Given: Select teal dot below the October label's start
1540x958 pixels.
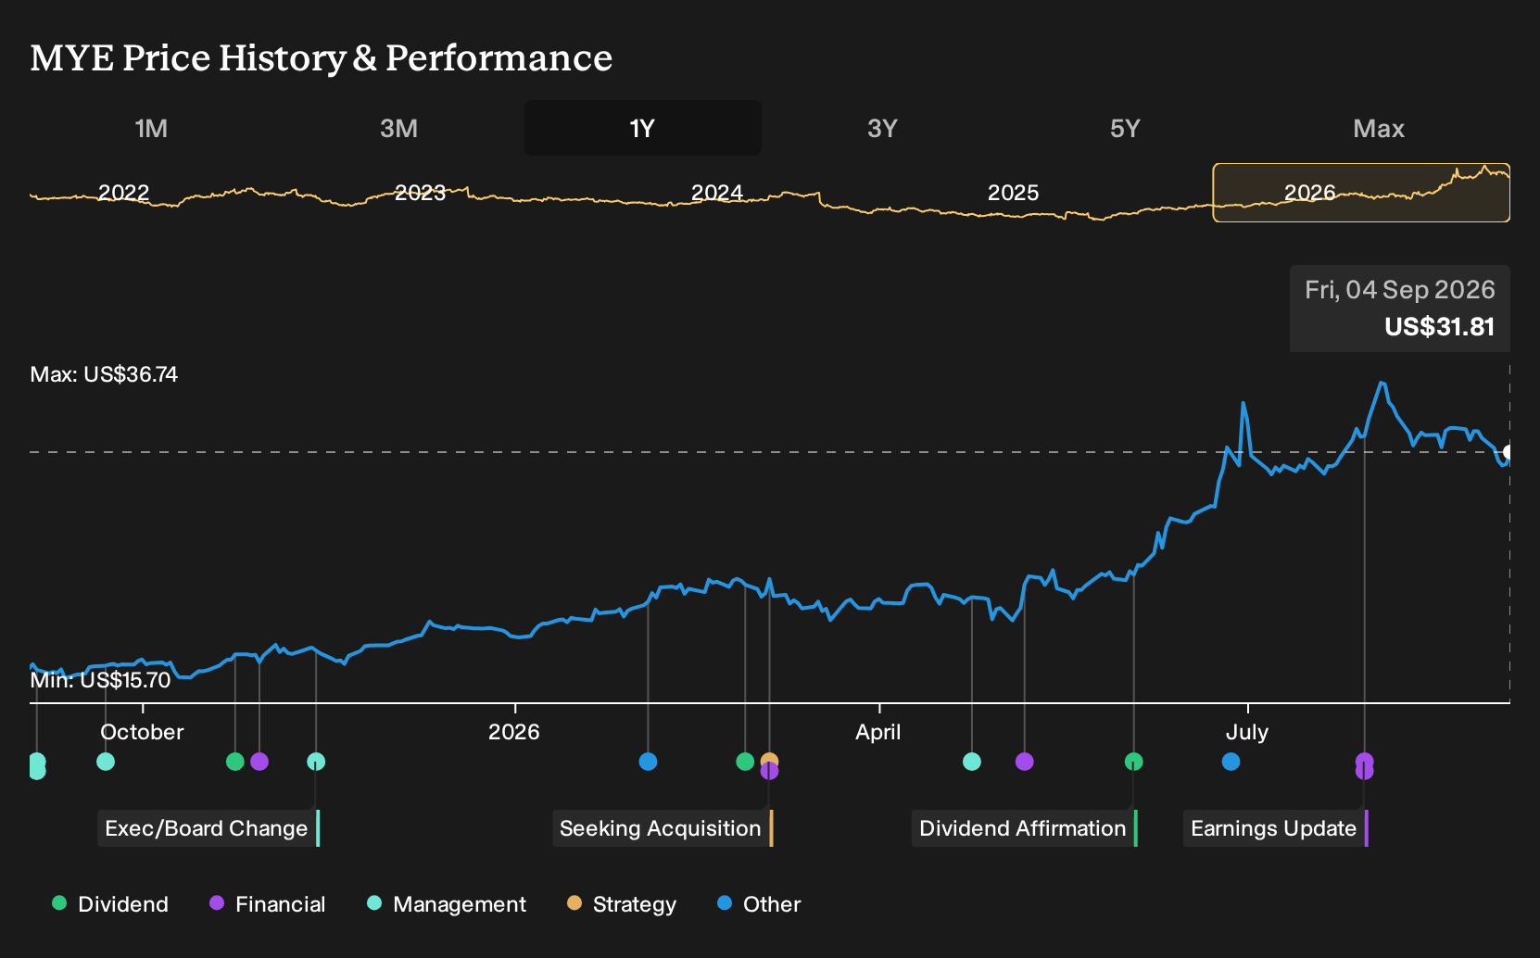Looking at the screenshot, I should pos(106,762).
